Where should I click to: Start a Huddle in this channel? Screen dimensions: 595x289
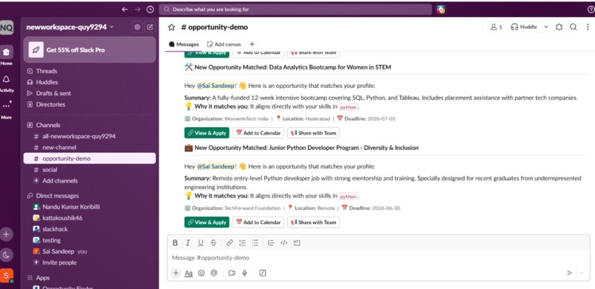pos(523,27)
